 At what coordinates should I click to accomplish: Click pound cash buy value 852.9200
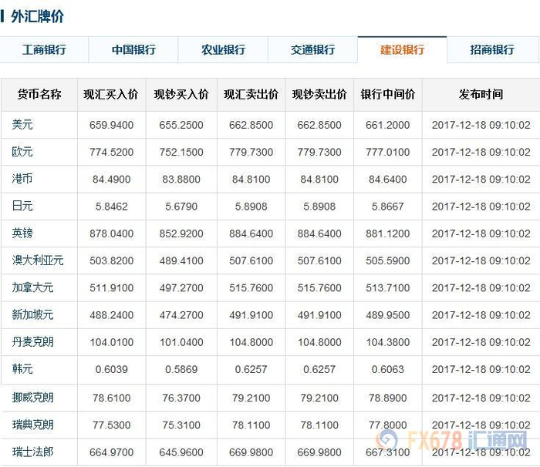[181, 234]
